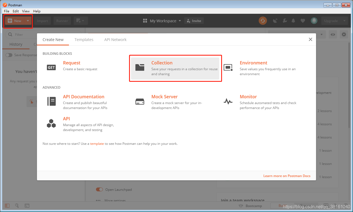Click the heart icon in header
Image resolution: width=353 pixels, height=212 pixels.
(x=303, y=21)
